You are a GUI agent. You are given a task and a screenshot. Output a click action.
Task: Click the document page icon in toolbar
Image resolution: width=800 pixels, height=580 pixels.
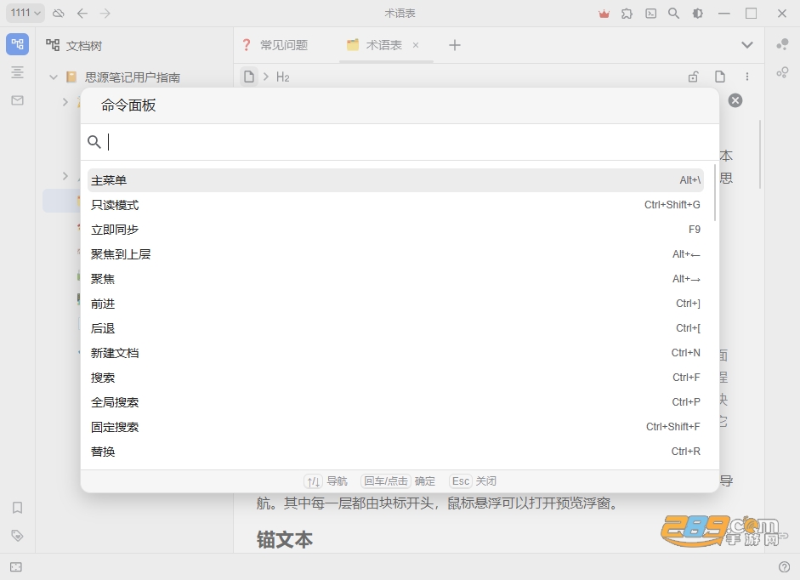(720, 77)
